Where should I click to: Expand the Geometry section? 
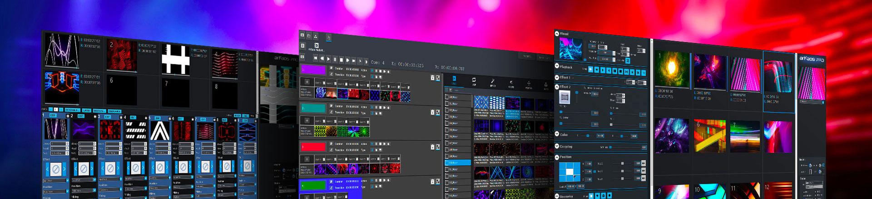click(557, 196)
